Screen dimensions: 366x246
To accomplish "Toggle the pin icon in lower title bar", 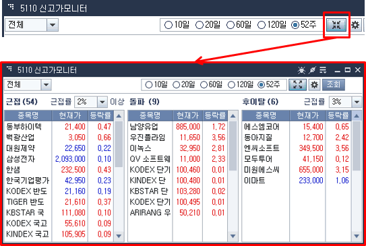I will point(312,70).
